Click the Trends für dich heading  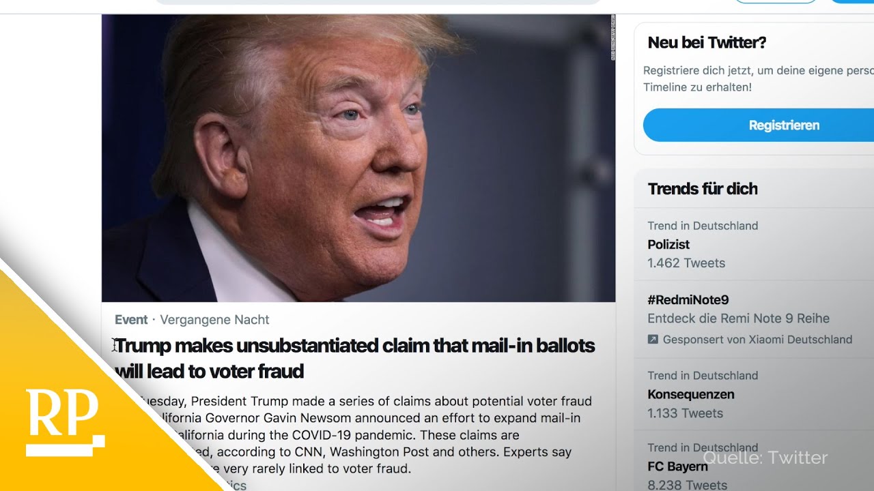pos(703,189)
